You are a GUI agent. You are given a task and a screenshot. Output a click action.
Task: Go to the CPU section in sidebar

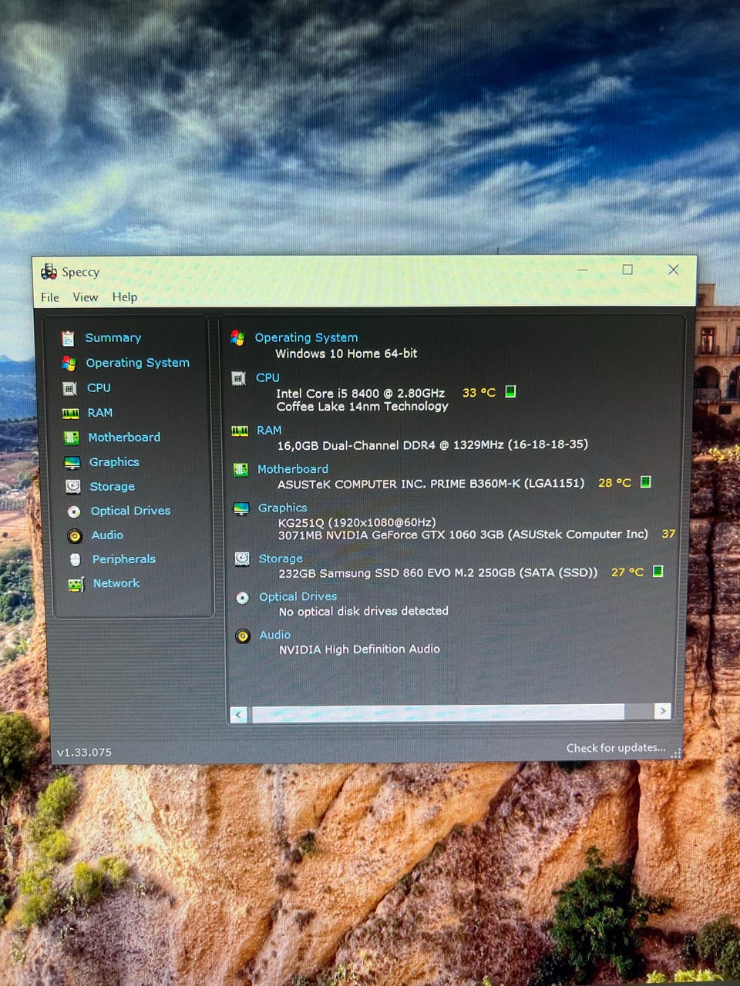pos(99,387)
